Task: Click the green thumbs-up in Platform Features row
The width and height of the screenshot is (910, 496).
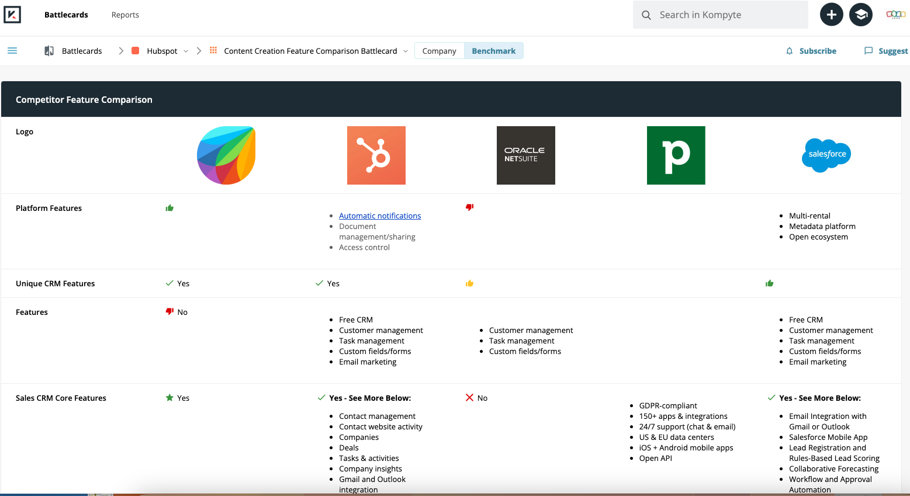Action: click(x=169, y=208)
